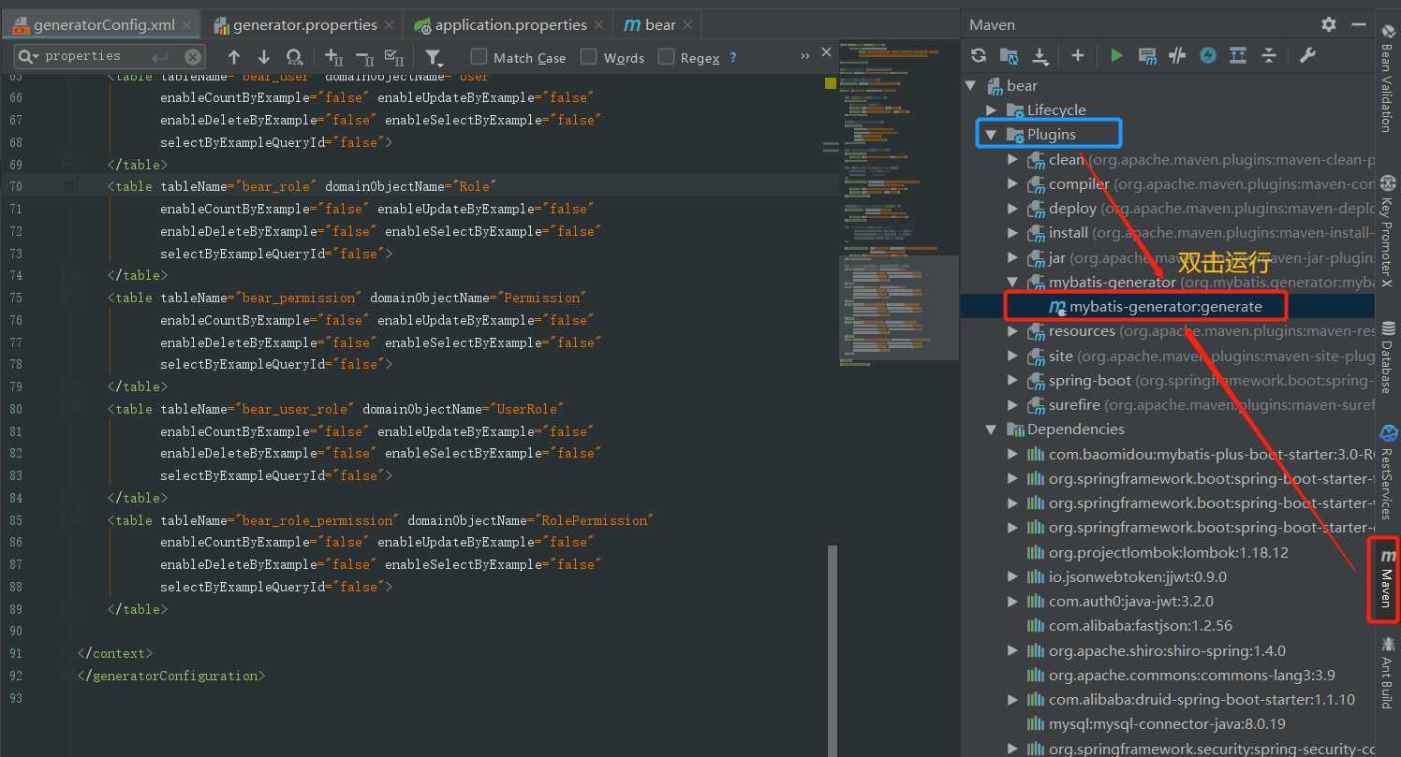Image resolution: width=1401 pixels, height=757 pixels.
Task: Generate sources and update folders icon
Action: pos(1009,56)
